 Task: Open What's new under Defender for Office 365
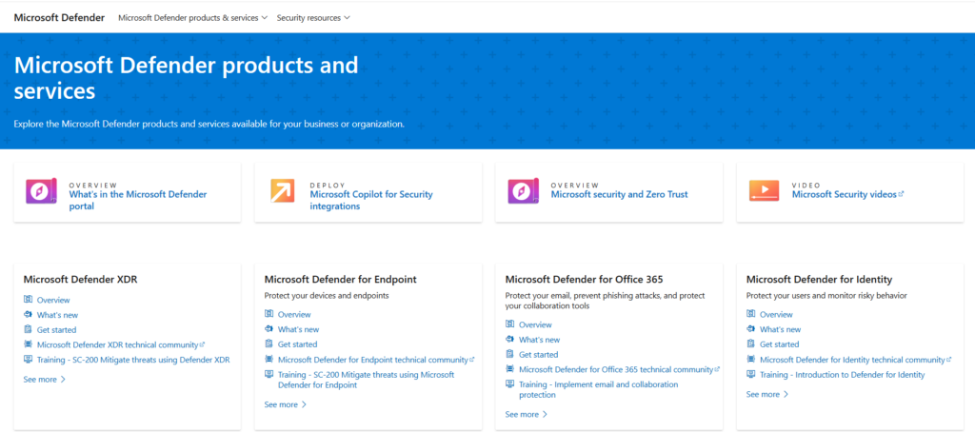pos(539,340)
